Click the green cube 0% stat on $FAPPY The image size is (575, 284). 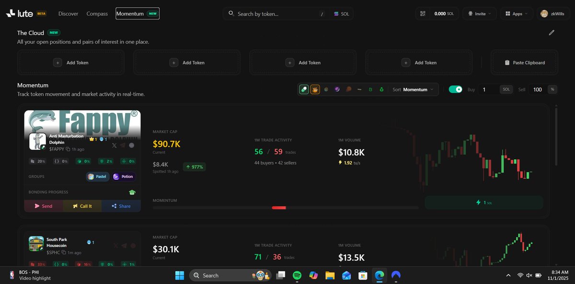point(83,161)
